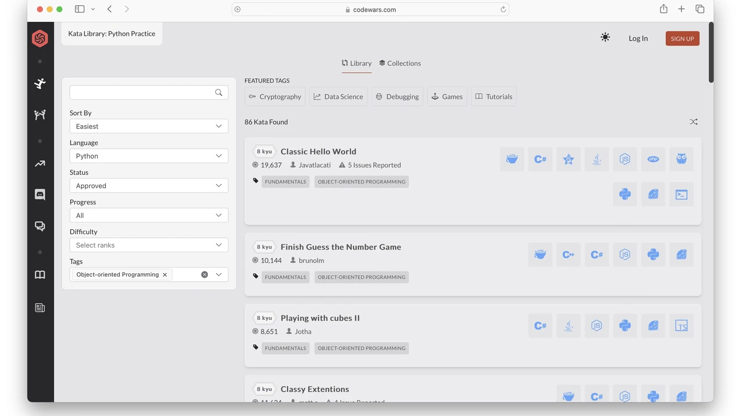Select Java icon on Playing with cubes II
The height and width of the screenshot is (416, 741).
coord(568,326)
